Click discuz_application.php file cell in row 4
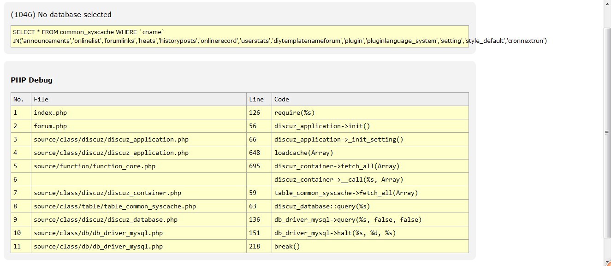 coord(139,153)
